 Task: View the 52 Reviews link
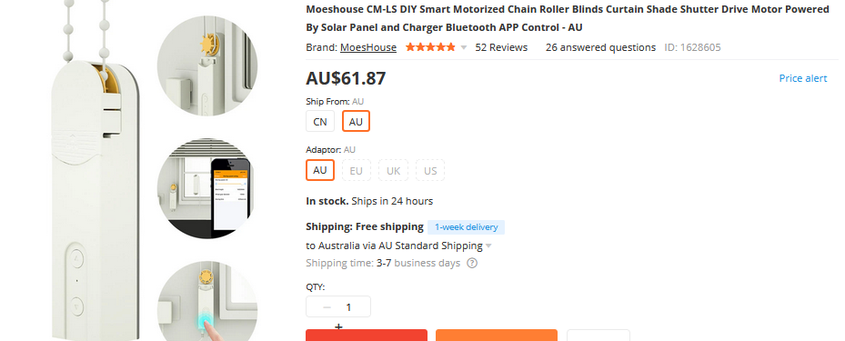pos(501,47)
